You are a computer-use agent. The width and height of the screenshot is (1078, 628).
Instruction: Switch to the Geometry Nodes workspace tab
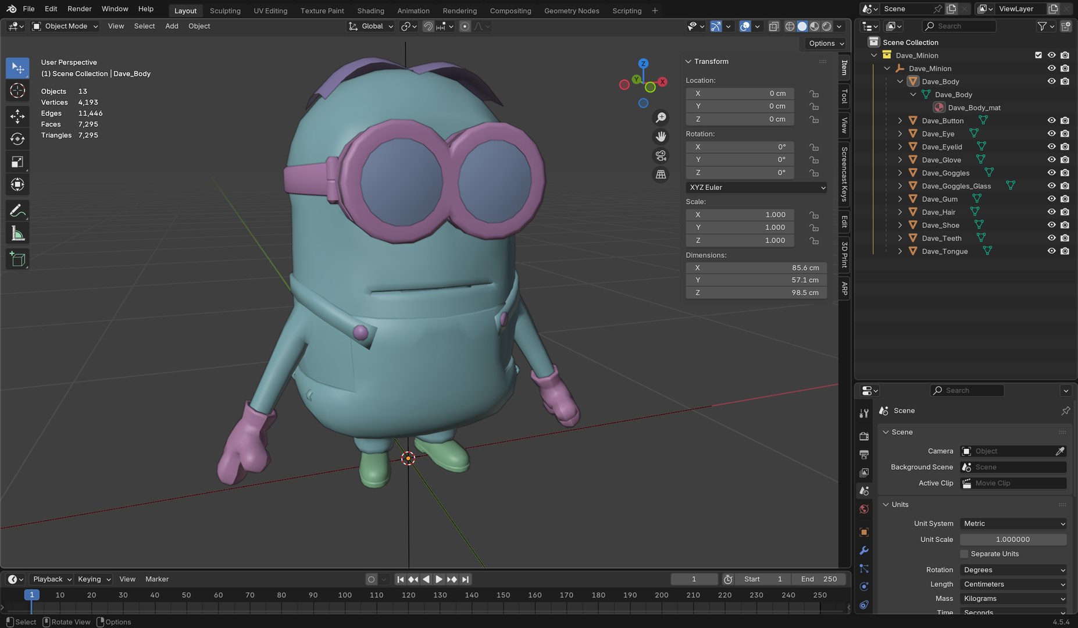[x=572, y=10]
